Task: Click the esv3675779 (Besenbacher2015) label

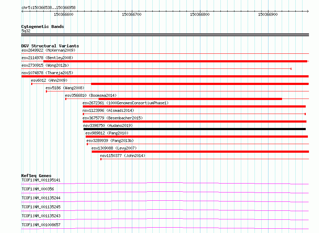Action: 113,118
